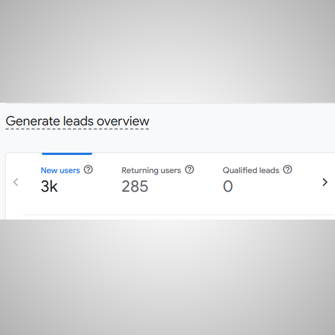This screenshot has height=335, width=335.
Task: Click the word Generate in the heading
Action: point(33,121)
